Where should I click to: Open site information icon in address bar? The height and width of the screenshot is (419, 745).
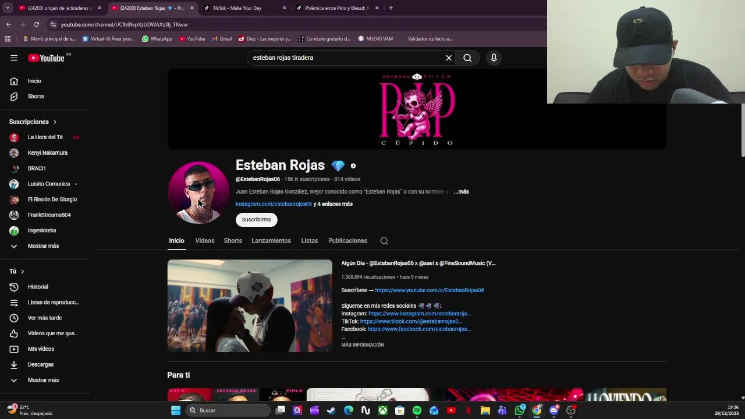tap(53, 24)
